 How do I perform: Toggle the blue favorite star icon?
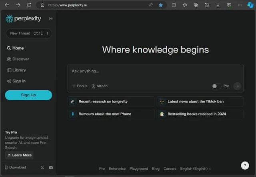coord(161,5)
